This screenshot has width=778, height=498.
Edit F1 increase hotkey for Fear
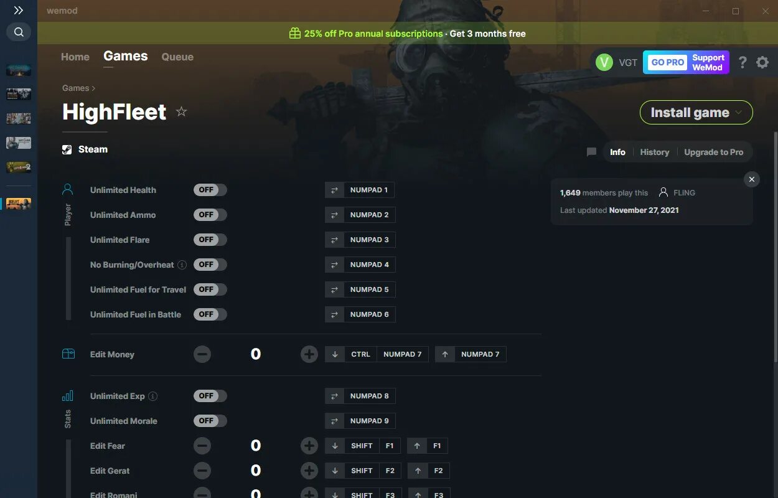[428, 446]
